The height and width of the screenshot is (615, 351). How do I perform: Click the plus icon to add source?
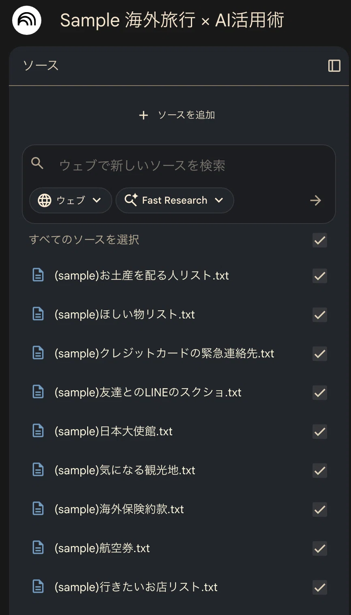(x=143, y=115)
